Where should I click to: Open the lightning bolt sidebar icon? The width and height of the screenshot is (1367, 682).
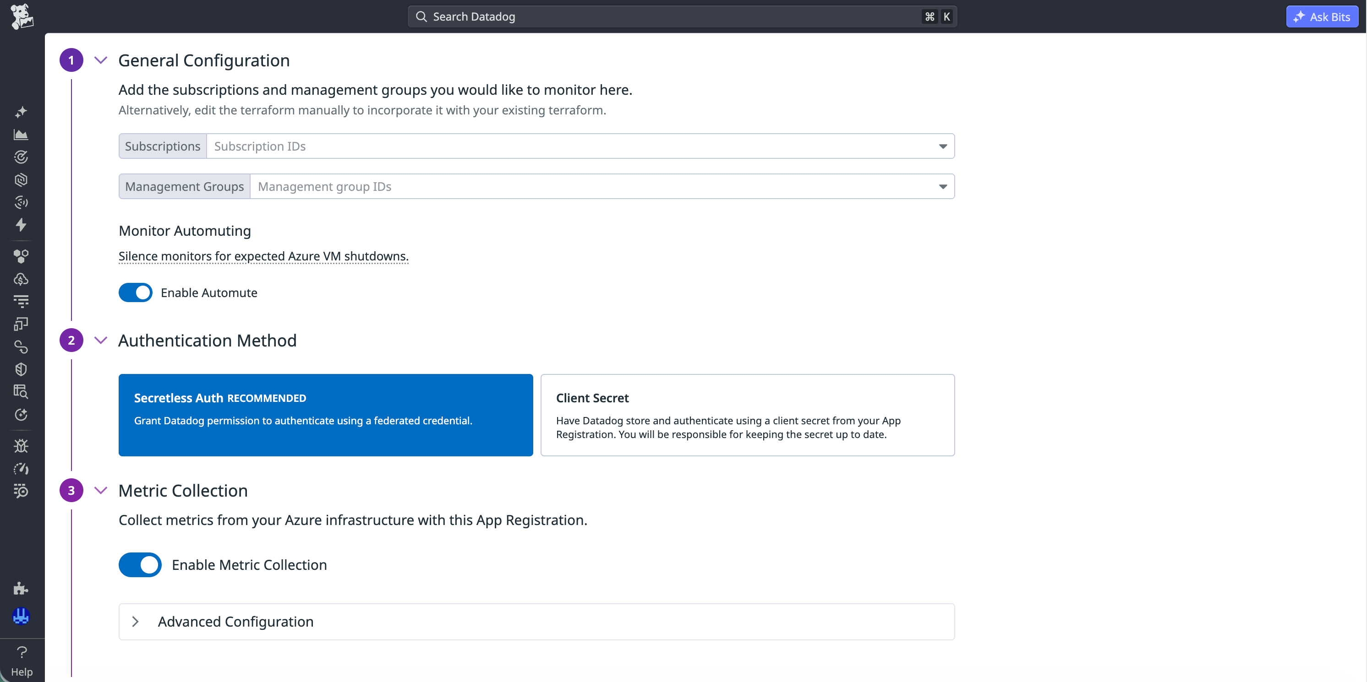(21, 225)
